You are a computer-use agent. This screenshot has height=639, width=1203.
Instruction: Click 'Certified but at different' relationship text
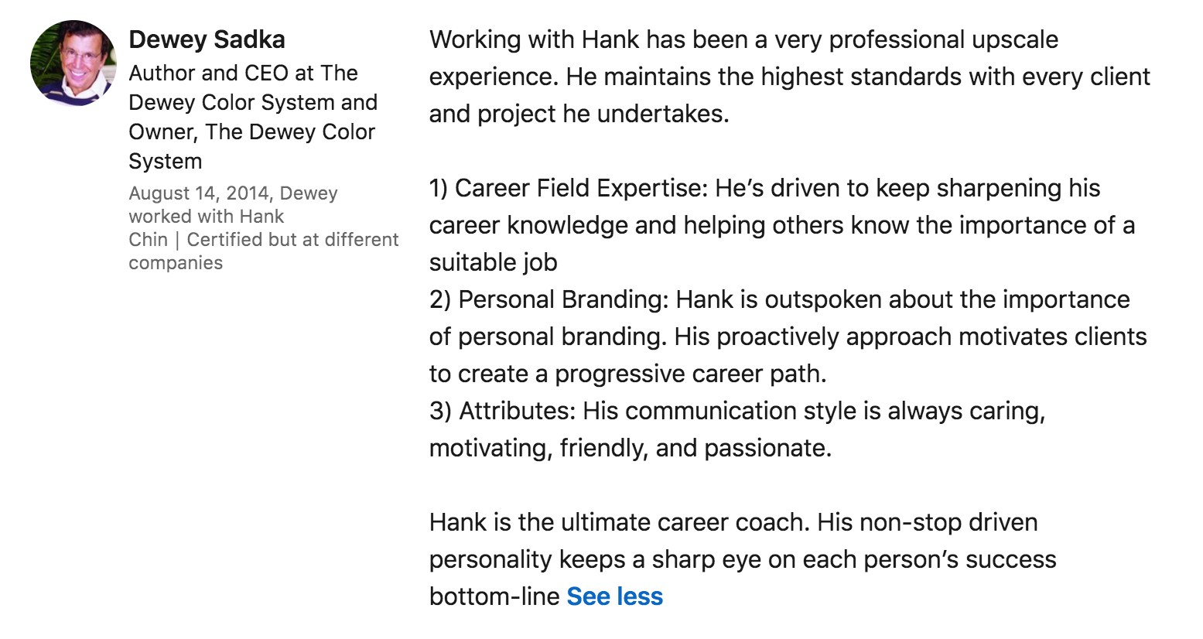pyautogui.click(x=292, y=240)
